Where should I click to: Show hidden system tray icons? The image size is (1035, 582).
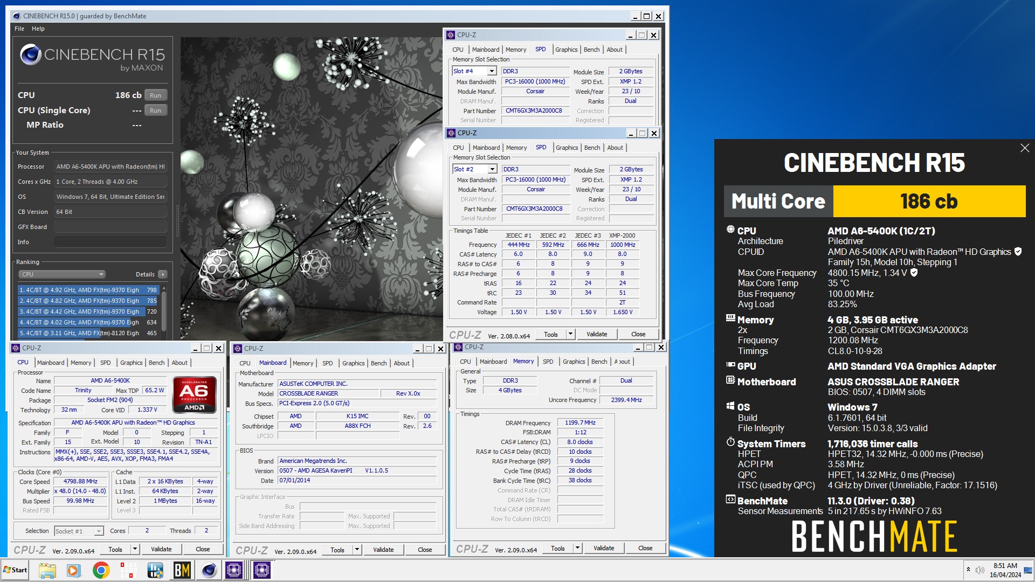tap(968, 570)
